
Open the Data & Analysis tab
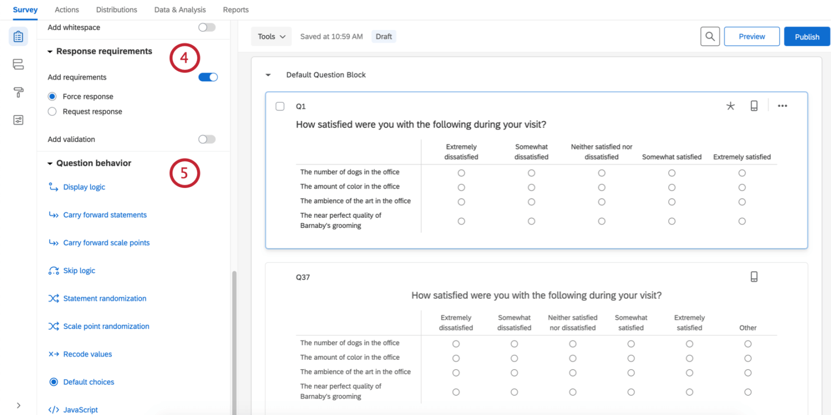180,10
